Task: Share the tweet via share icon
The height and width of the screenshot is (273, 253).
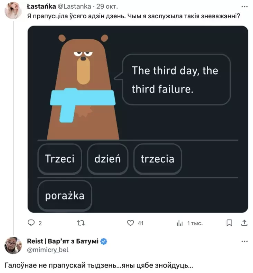Action: (244, 223)
